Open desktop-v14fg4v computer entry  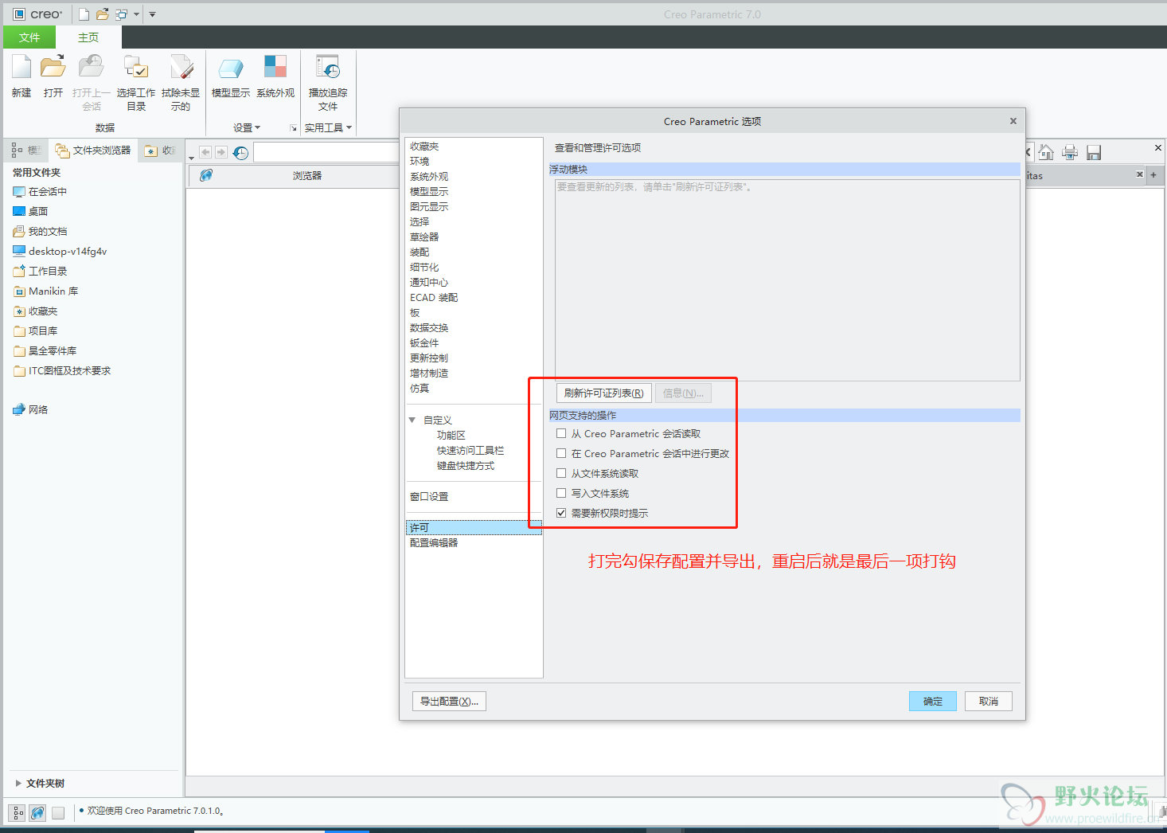[60, 251]
